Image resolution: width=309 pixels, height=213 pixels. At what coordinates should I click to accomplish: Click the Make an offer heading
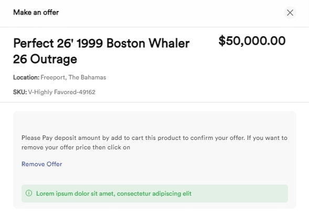36,13
